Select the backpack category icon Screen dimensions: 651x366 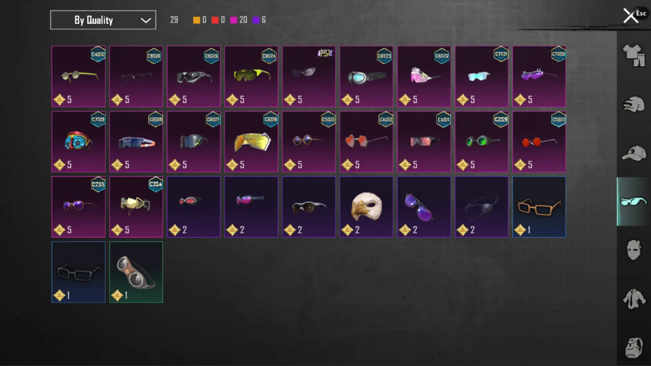pyautogui.click(x=634, y=347)
